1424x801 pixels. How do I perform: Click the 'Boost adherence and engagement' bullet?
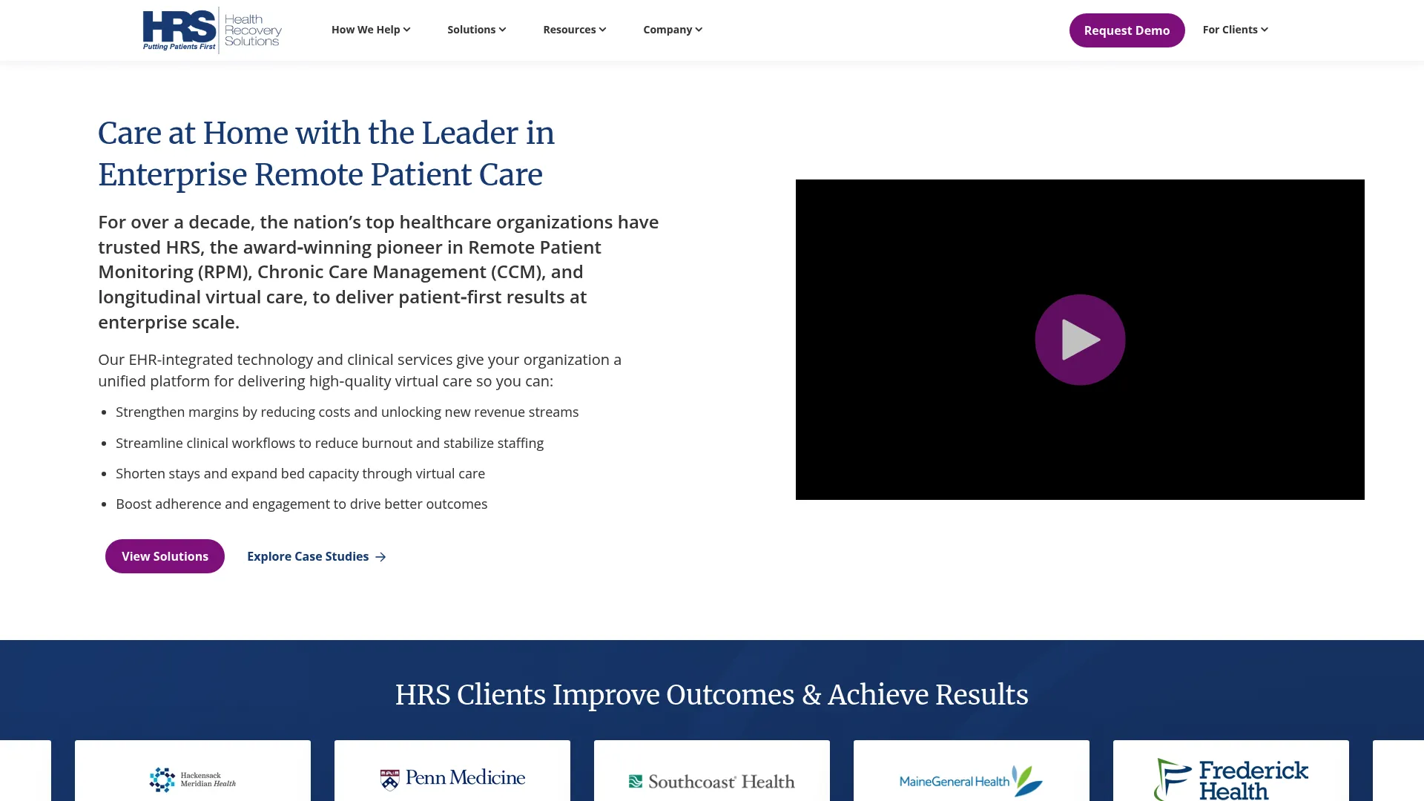click(302, 504)
